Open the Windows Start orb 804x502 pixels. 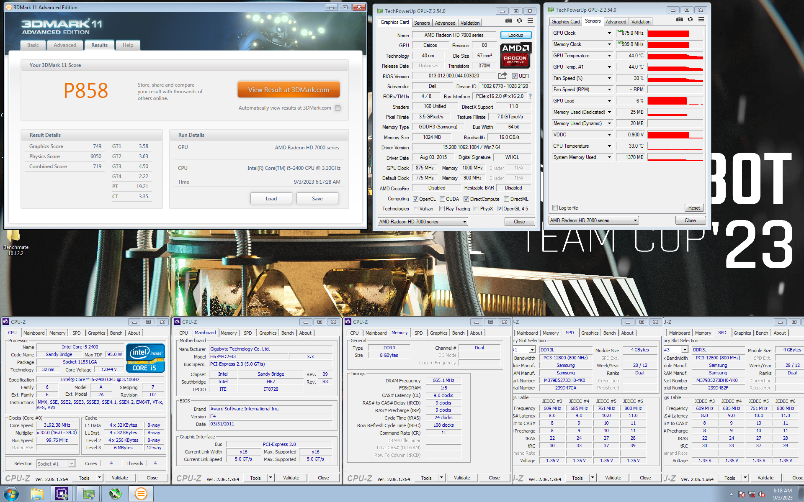(x=11, y=494)
